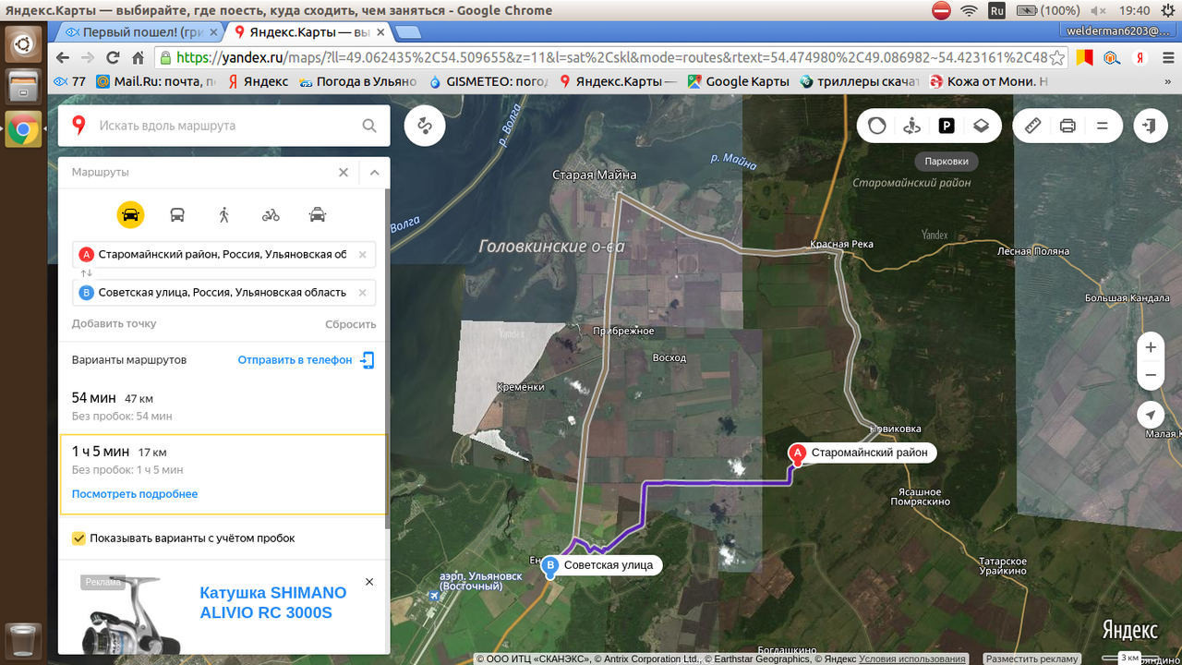Select the public transport bus icon
The image size is (1182, 665).
coord(177,215)
